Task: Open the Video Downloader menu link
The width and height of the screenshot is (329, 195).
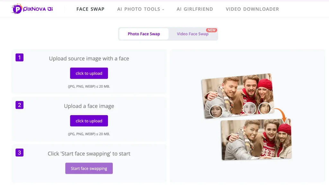Action: [252, 9]
